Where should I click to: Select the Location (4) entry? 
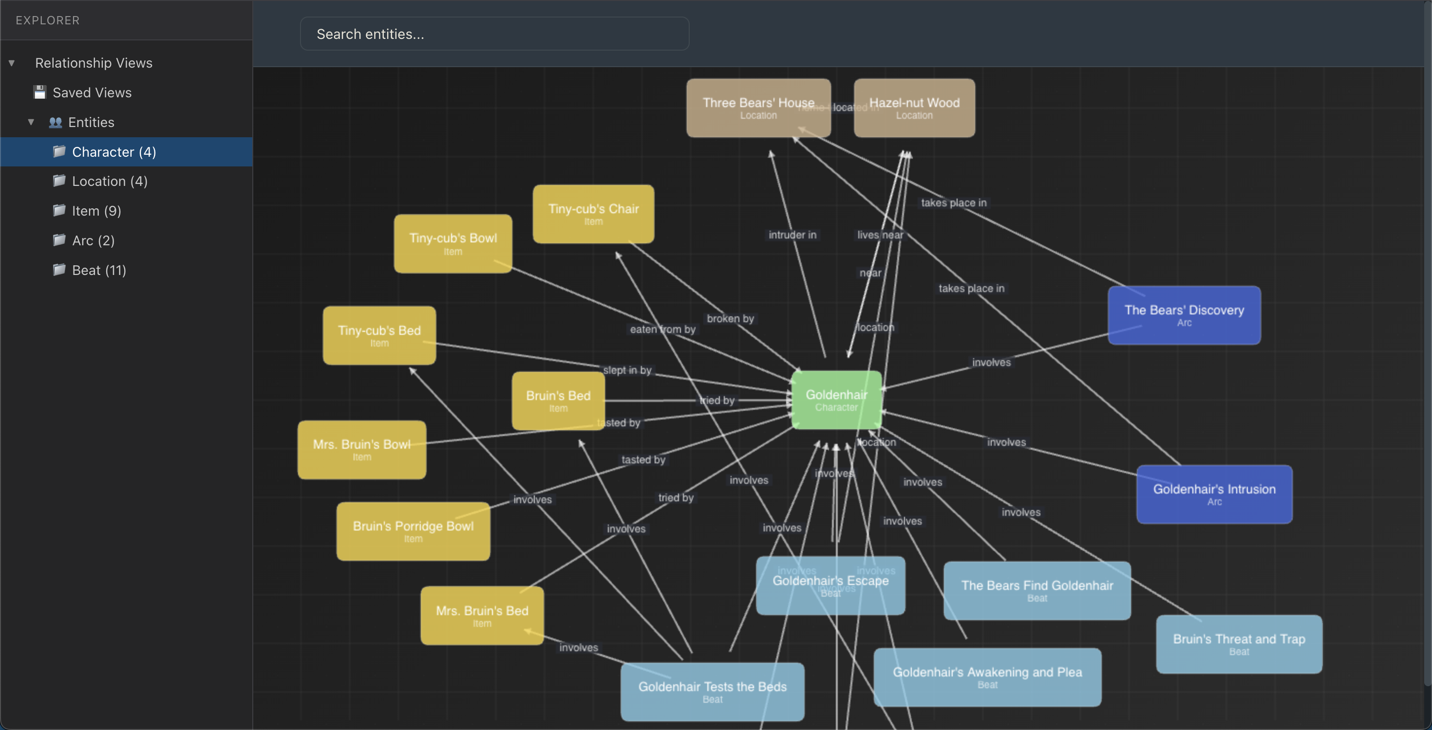coord(110,181)
